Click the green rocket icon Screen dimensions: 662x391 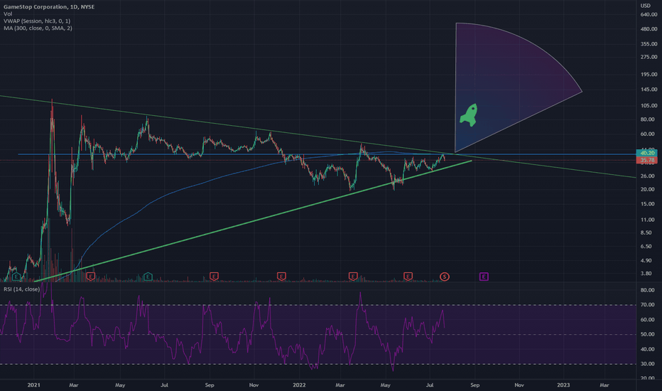coord(469,115)
